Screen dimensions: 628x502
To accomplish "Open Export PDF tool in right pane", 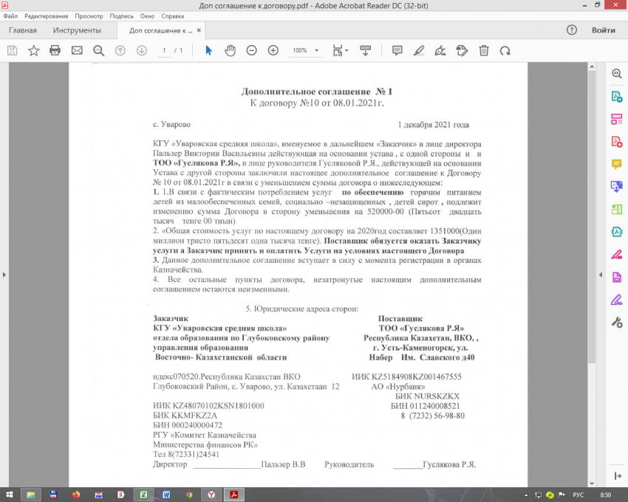I will pyautogui.click(x=616, y=97).
